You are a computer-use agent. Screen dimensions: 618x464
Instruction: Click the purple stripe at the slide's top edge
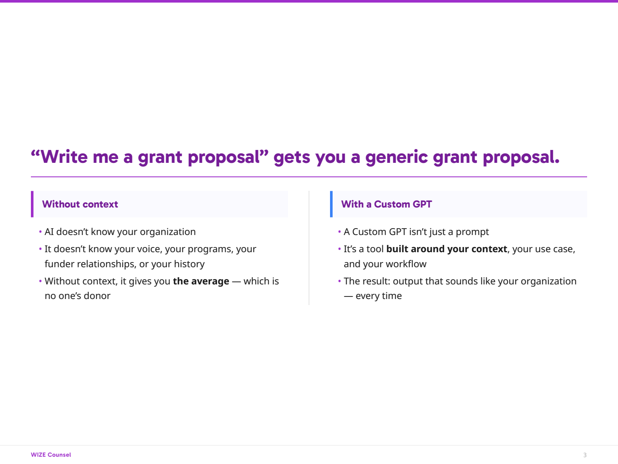[x=309, y=1]
